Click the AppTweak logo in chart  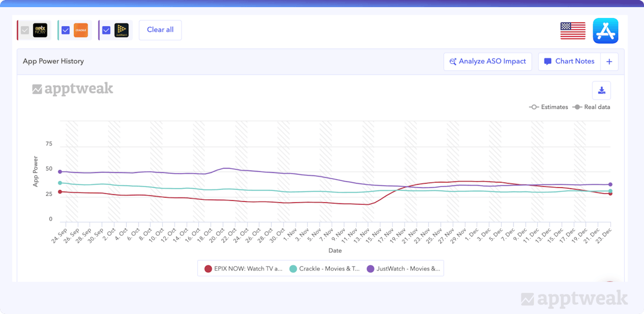73,89
